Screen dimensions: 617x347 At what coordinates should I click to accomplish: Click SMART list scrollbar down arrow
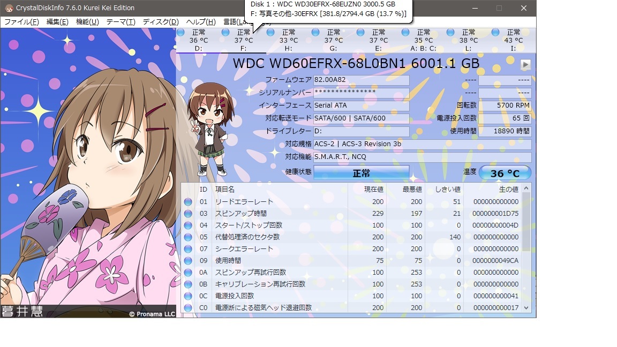point(526,308)
